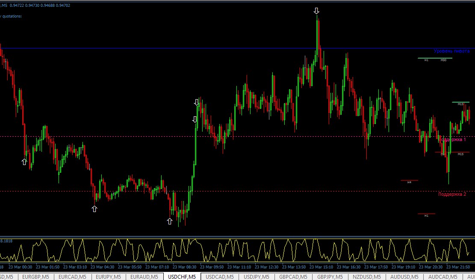Image resolution: width=475 pixels, height=280 pixels.
Task: Select the M30 timeframe level label
Action: (x=443, y=60)
